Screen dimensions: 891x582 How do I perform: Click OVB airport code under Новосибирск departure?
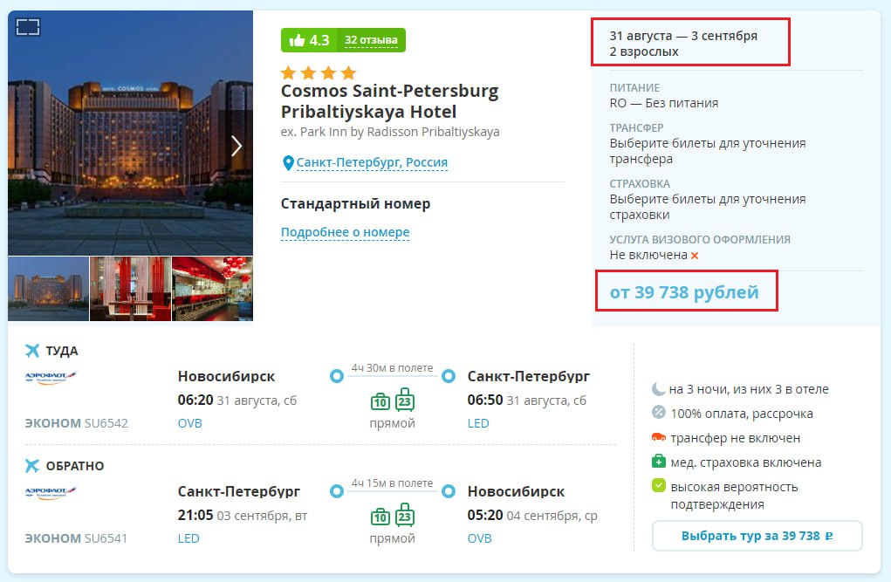(189, 423)
